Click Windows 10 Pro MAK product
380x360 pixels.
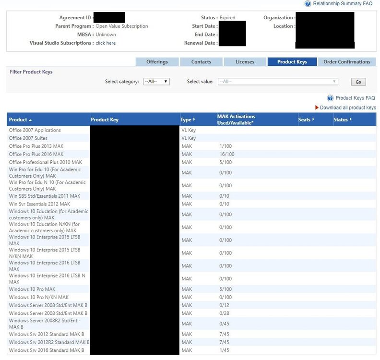pos(32,289)
